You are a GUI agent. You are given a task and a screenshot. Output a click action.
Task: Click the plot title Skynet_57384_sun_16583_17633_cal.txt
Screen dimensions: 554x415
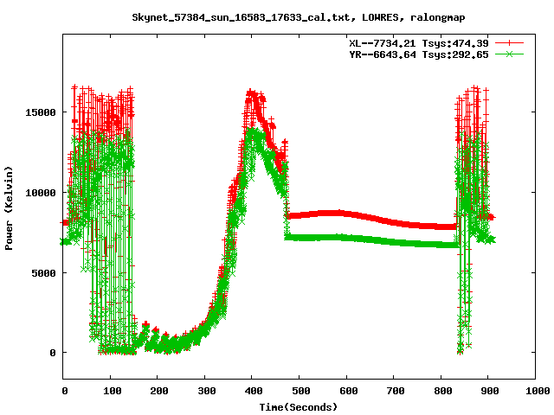click(299, 17)
